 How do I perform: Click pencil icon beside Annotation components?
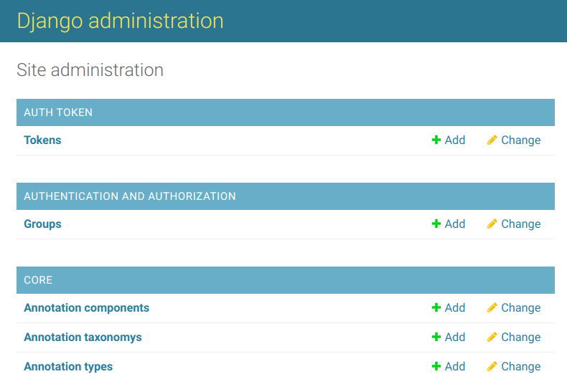492,308
